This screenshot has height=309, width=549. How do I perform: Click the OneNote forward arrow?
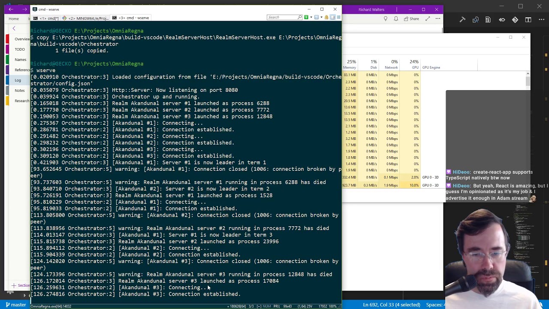pos(24,9)
